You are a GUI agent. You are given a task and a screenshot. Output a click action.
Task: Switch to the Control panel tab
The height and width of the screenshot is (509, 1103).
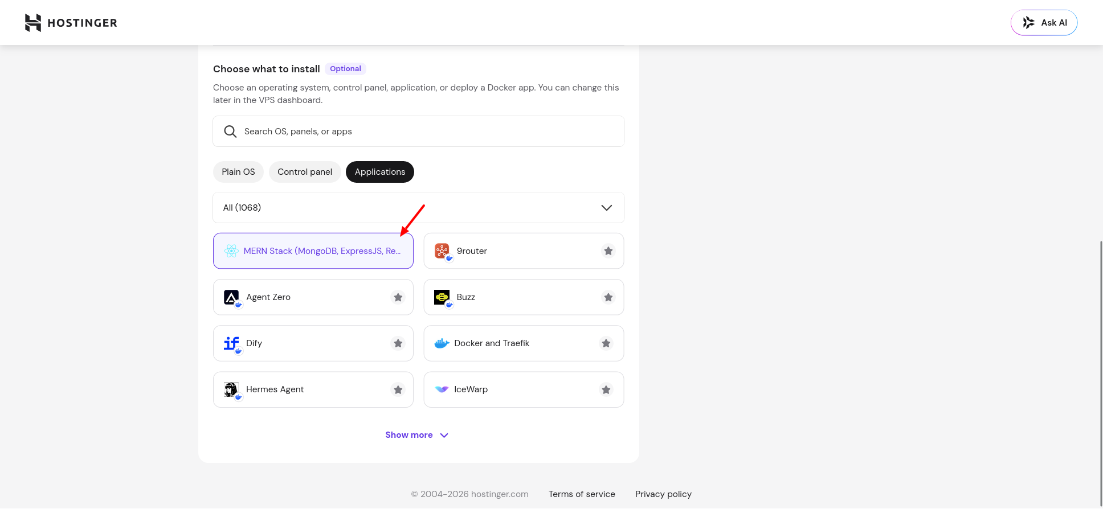[x=305, y=172]
